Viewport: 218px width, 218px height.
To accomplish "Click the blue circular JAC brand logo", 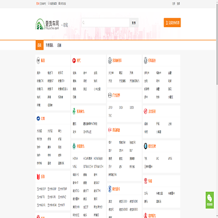I will [38, 119].
